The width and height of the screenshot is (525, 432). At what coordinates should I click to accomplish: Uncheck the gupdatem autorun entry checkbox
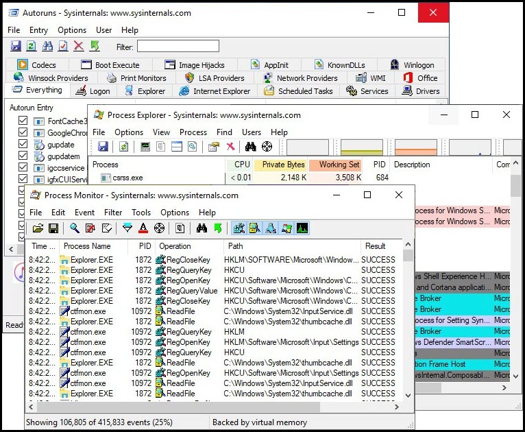pyautogui.click(x=23, y=156)
